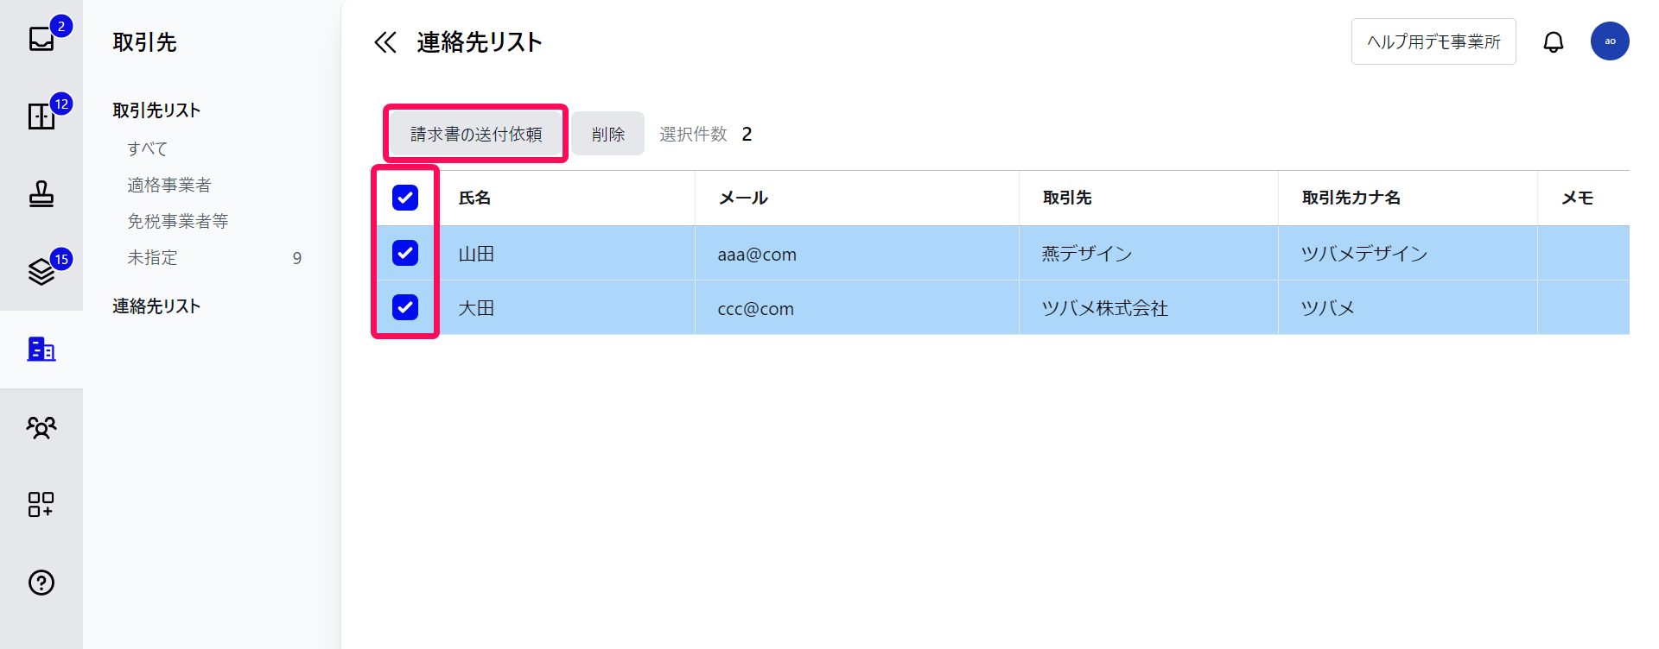Select the building partners icon

point(41,349)
